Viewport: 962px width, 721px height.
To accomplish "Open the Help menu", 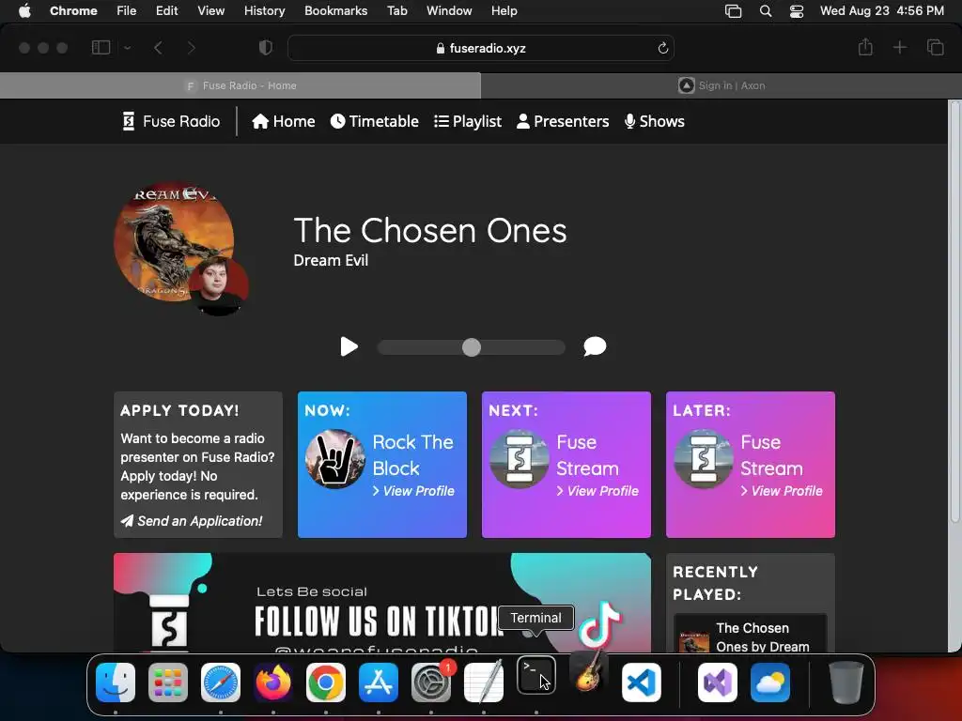I will tap(504, 10).
